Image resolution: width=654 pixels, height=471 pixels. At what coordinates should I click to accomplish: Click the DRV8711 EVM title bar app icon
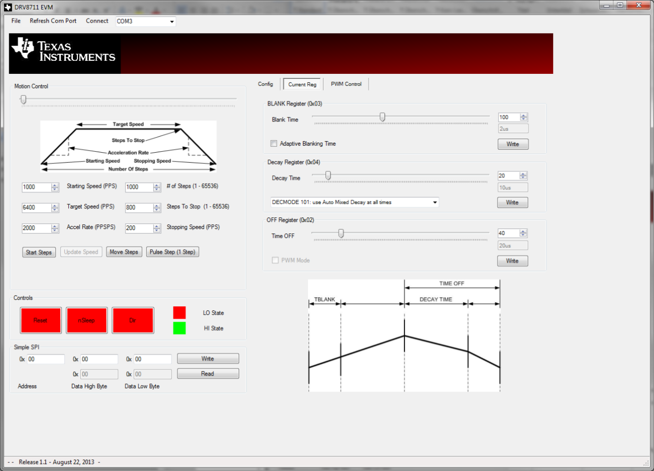click(8, 7)
